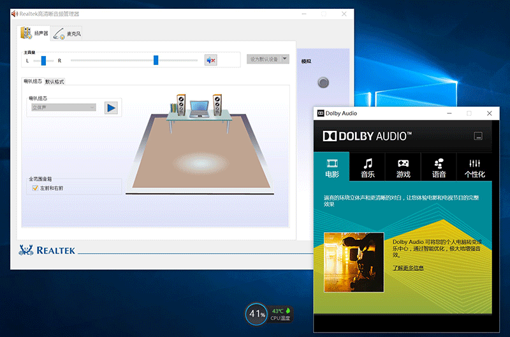Screen dimensions: 510x337
Task: Expand the 设为默认设备 dropdown arrow
Action: pos(285,58)
